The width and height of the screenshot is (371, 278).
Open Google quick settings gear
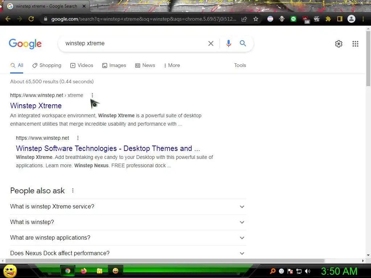339,44
